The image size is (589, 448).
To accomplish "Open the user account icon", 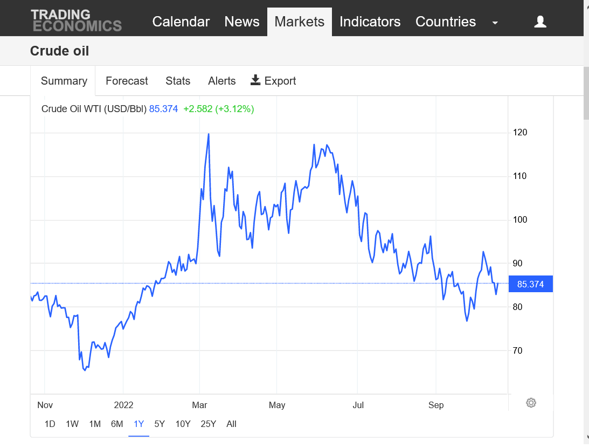I will point(540,22).
